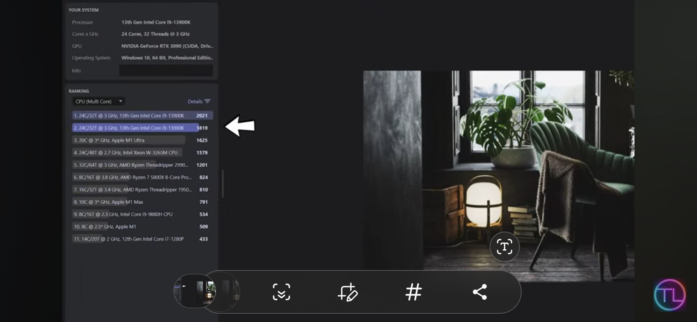Viewport: 697px width, 322px height.
Task: Click the Details link in Ranking
Action: (x=195, y=101)
